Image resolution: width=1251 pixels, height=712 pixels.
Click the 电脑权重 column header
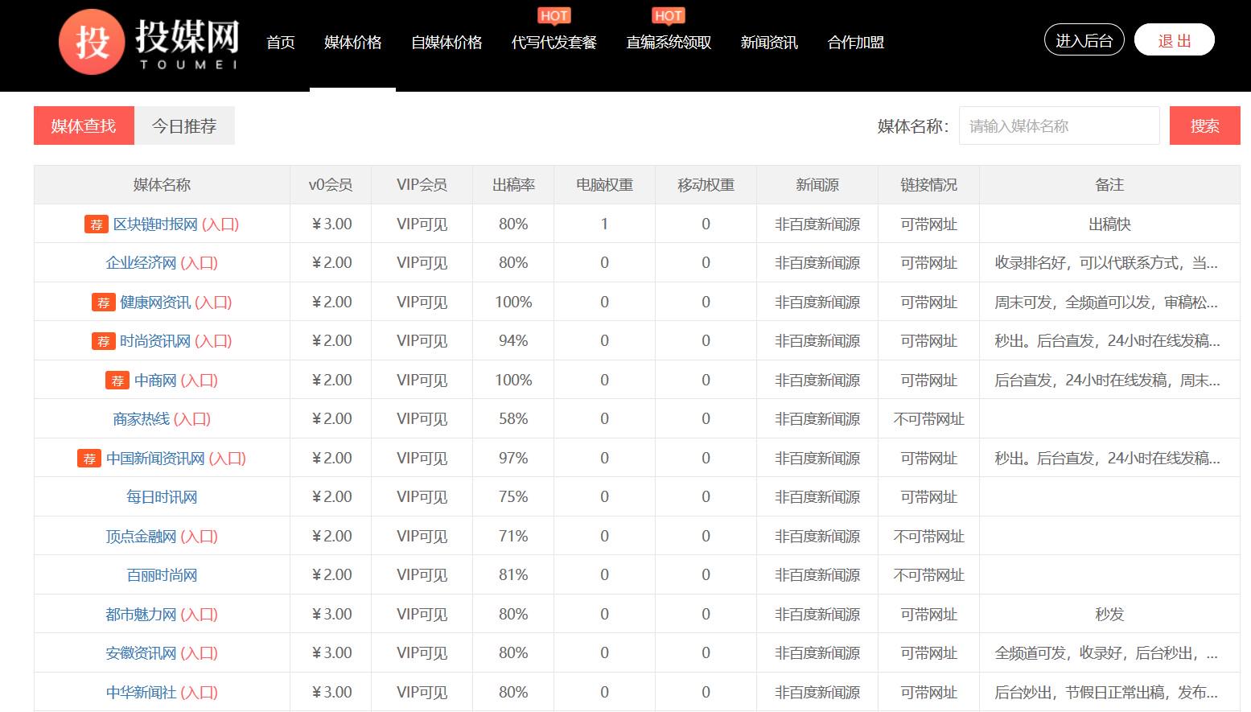[x=604, y=185]
